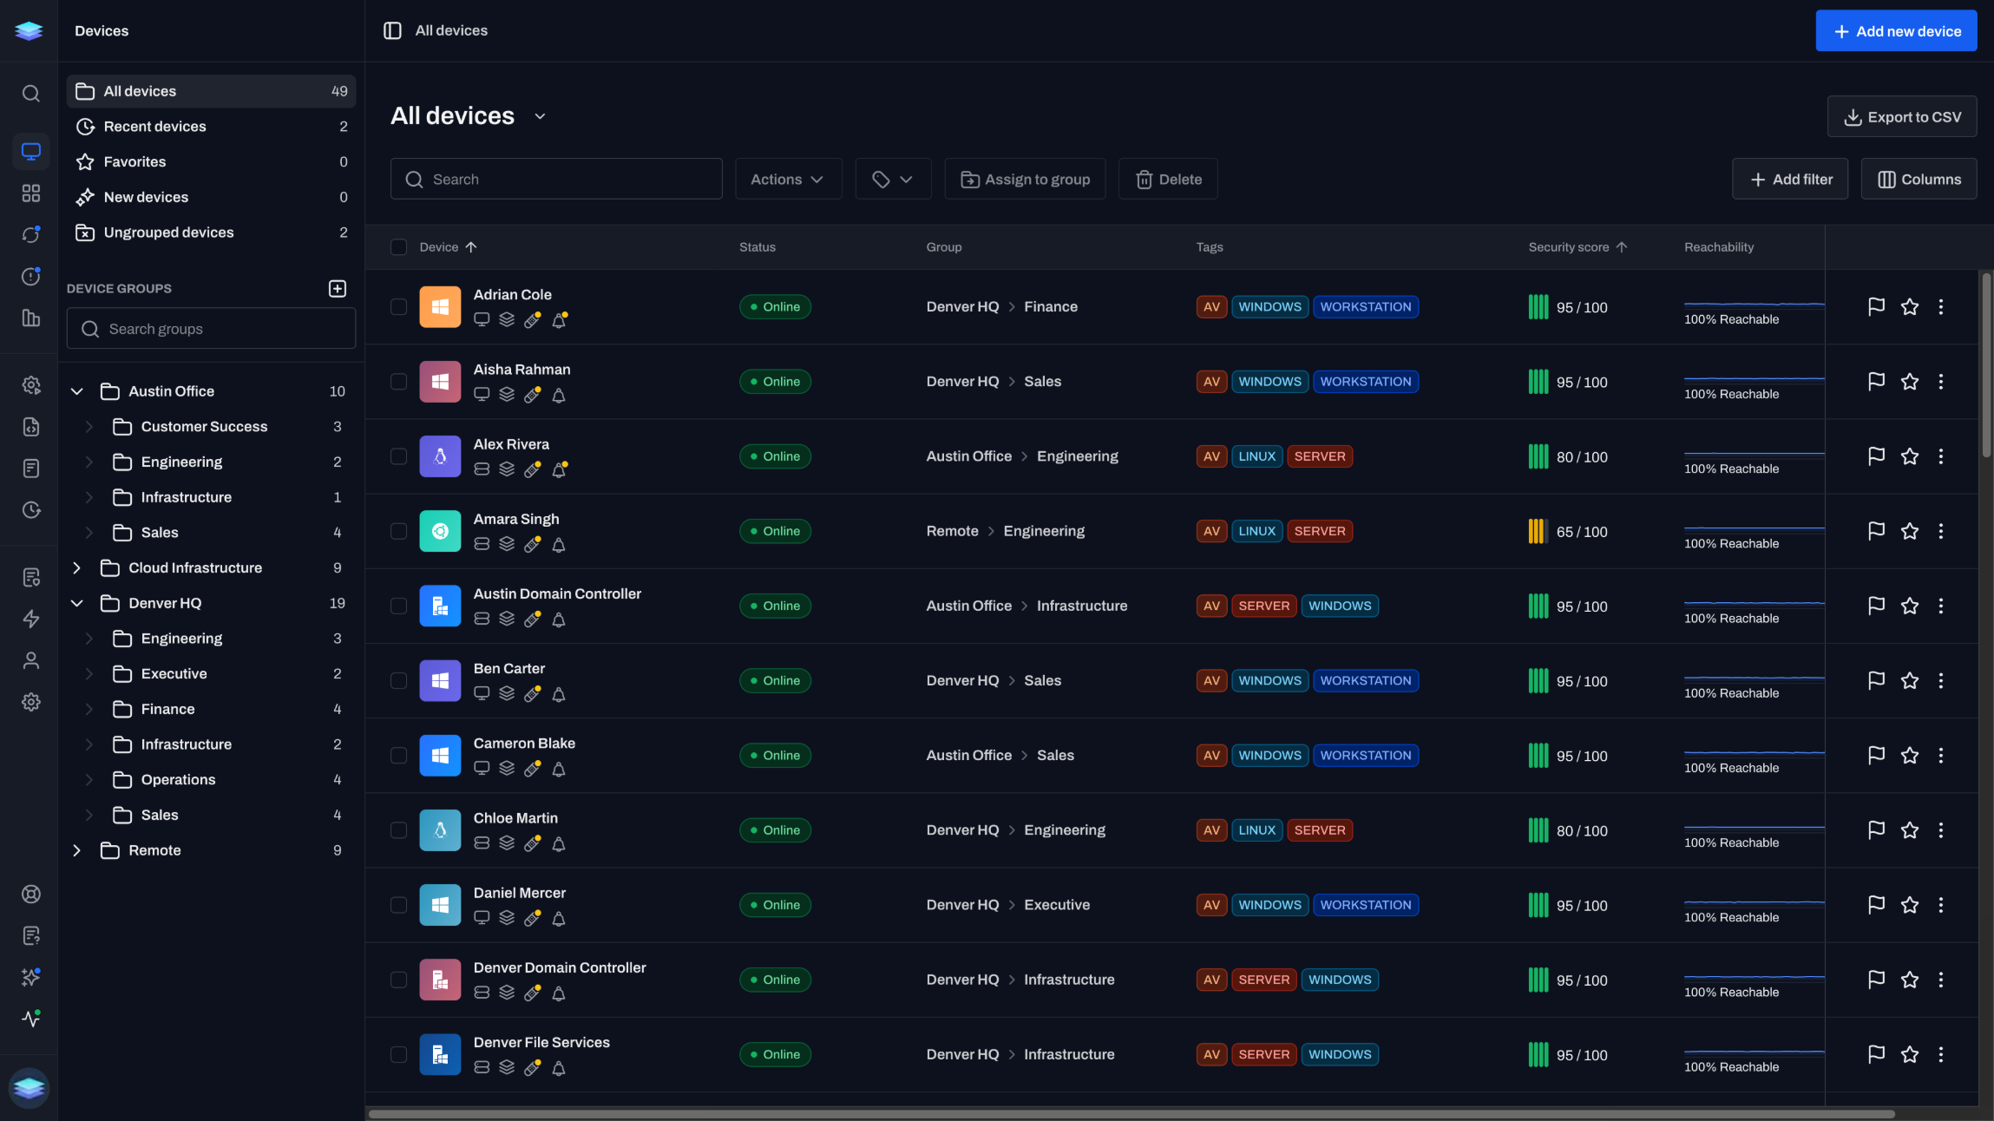Click Alex Rivera's layers stack icon

[507, 469]
